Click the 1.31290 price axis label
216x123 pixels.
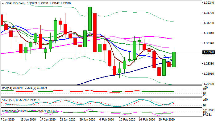(x=209, y=23)
